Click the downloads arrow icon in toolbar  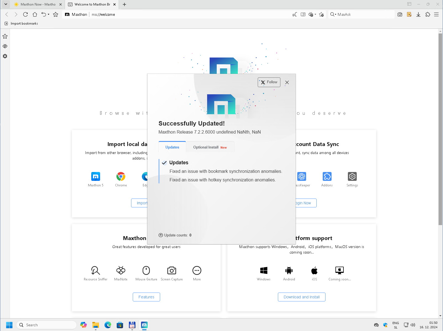click(418, 14)
